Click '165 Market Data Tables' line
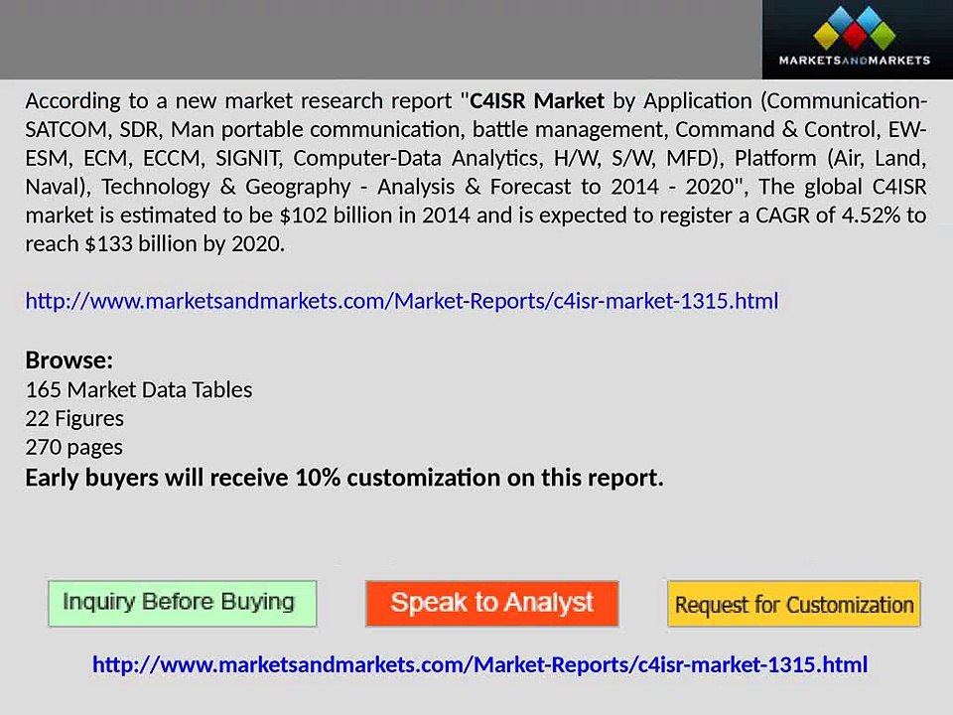The width and height of the screenshot is (953, 715). (139, 389)
